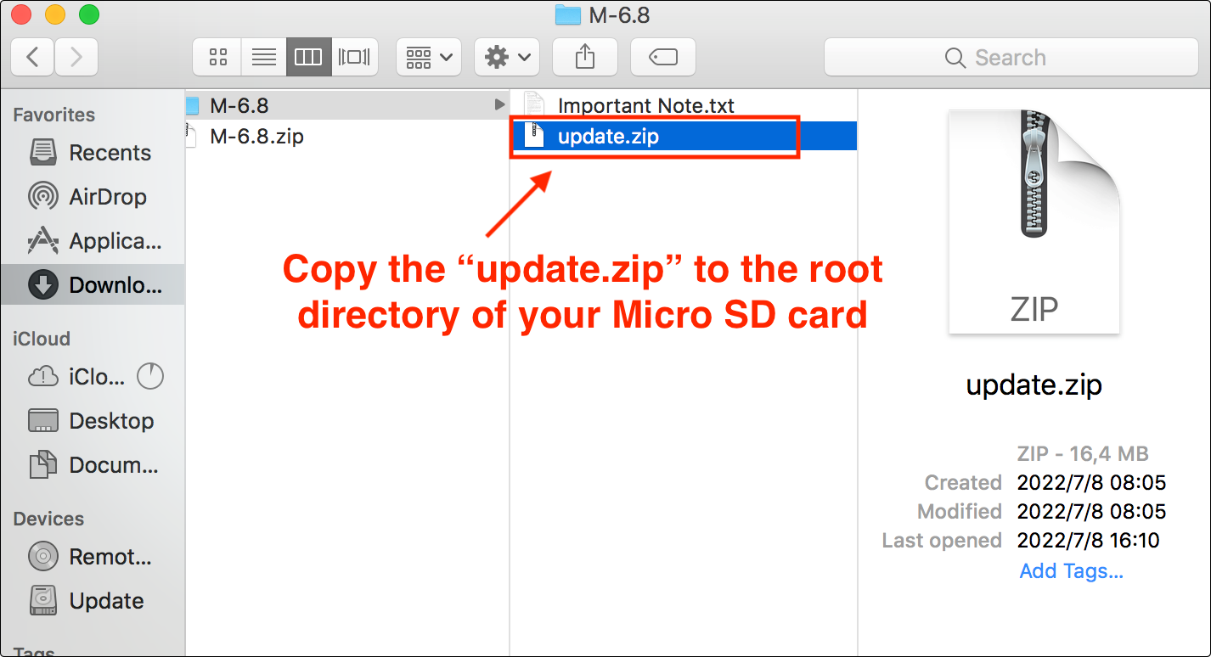
Task: Click the Add Tags link
Action: click(x=1071, y=571)
